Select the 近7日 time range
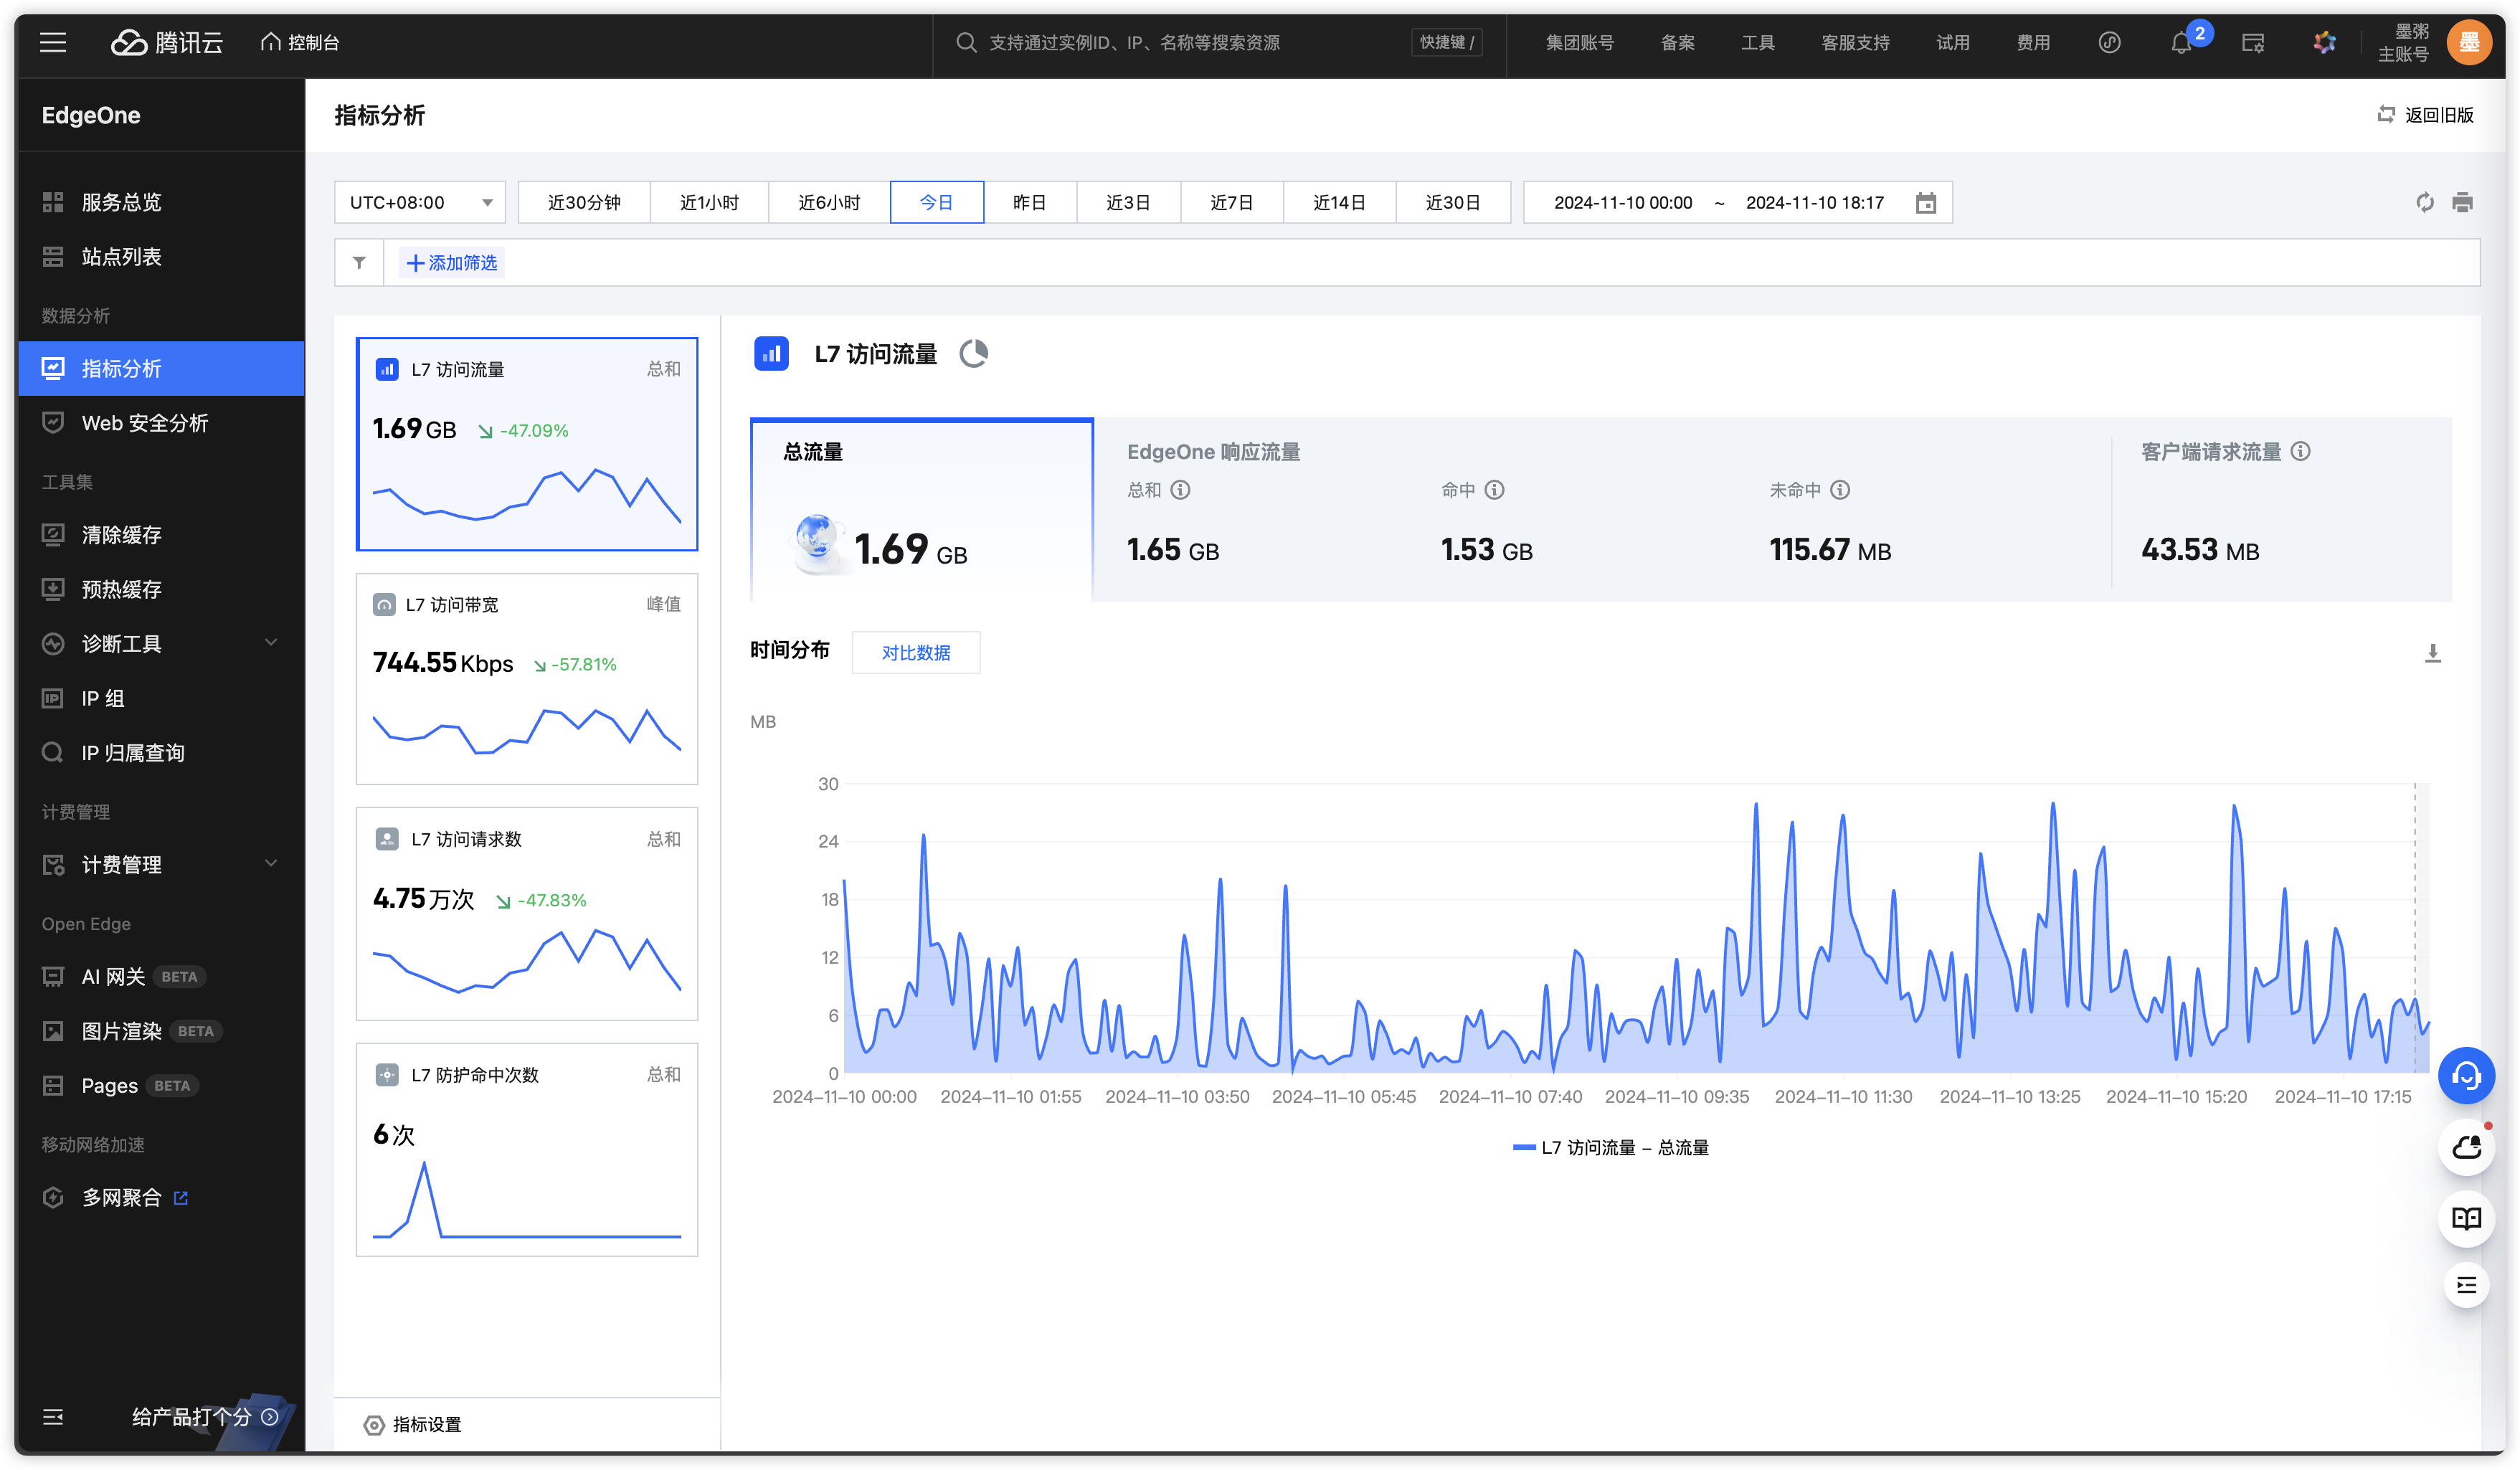This screenshot has height=1470, width=2520. (1232, 203)
